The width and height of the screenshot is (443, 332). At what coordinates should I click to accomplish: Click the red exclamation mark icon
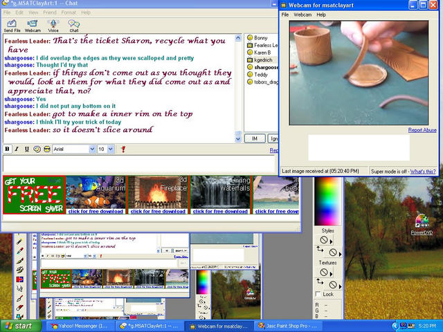click(x=123, y=149)
